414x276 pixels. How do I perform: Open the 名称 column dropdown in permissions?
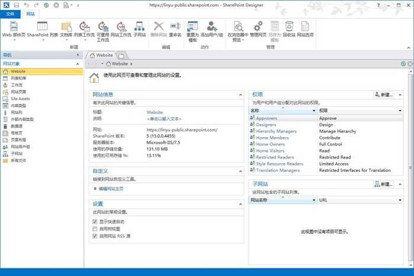click(314, 111)
